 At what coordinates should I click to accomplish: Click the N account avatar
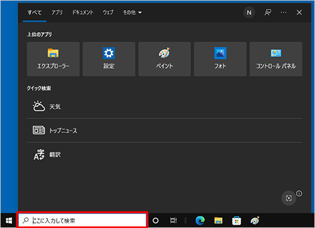249,13
